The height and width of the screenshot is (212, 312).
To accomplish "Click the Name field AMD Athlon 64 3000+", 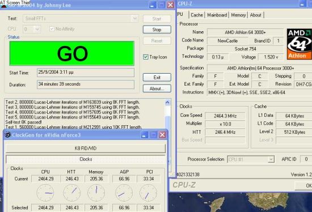I will tap(245, 32).
